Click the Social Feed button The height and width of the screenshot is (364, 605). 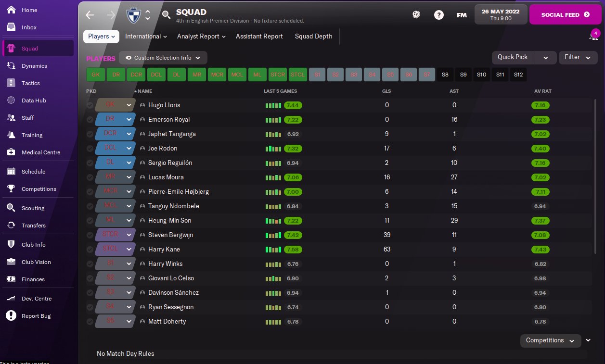pyautogui.click(x=565, y=14)
